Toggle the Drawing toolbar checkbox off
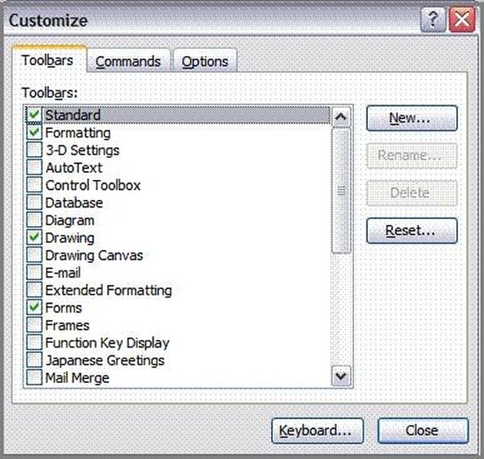The width and height of the screenshot is (484, 459). tap(35, 238)
